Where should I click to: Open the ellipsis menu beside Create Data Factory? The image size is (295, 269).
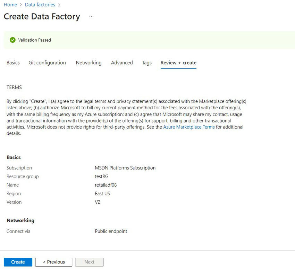click(91, 17)
